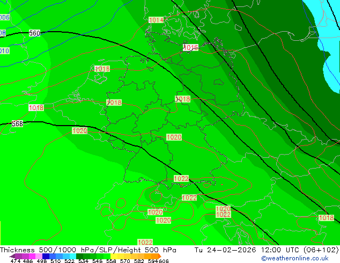Click the date text 'Tu 24-02-2026 12:00 UTC'
340x263 pixels.
pos(247,250)
